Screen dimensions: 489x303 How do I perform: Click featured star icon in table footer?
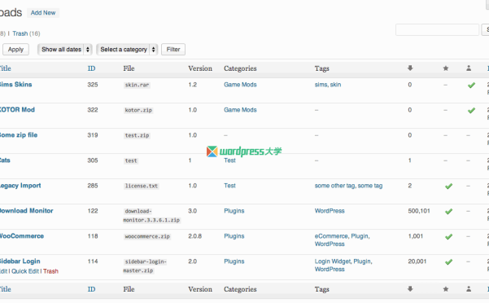coord(446,289)
